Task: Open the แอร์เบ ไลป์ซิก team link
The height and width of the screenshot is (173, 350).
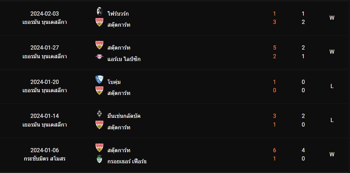Action: (124, 59)
